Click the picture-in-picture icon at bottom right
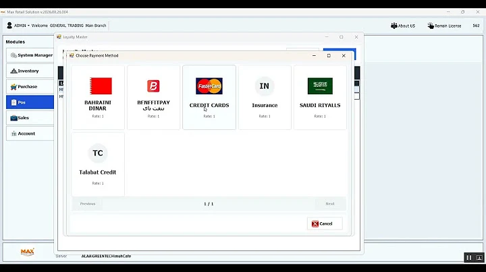 (x=479, y=257)
